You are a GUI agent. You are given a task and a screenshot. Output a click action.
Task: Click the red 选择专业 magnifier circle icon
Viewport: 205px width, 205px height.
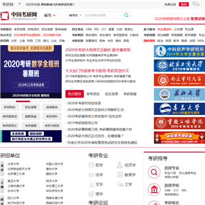click(154, 172)
